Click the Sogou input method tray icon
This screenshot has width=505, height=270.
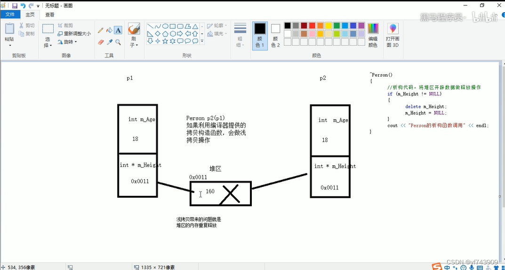[437, 267]
